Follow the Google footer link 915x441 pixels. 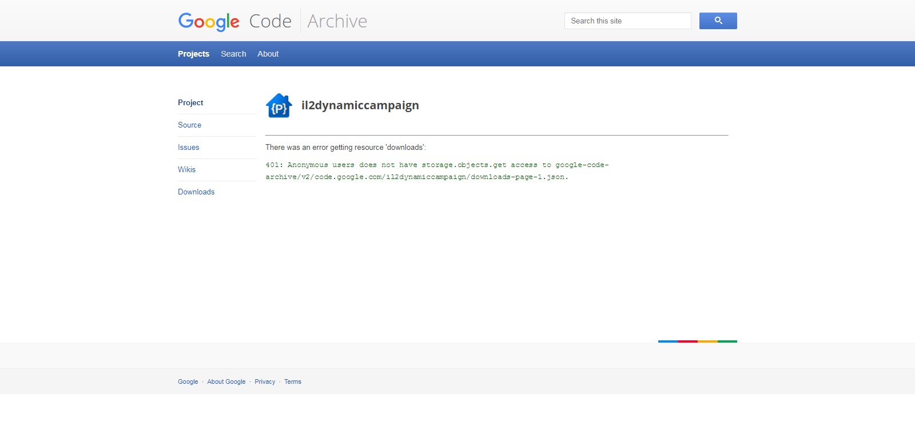point(188,382)
